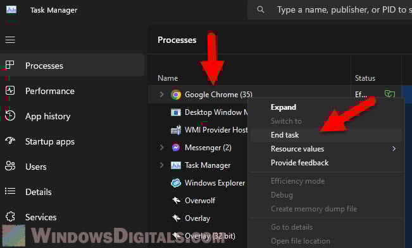Select Efficiency mode menu entry
Screen dimensions: 412x248
click(297, 181)
